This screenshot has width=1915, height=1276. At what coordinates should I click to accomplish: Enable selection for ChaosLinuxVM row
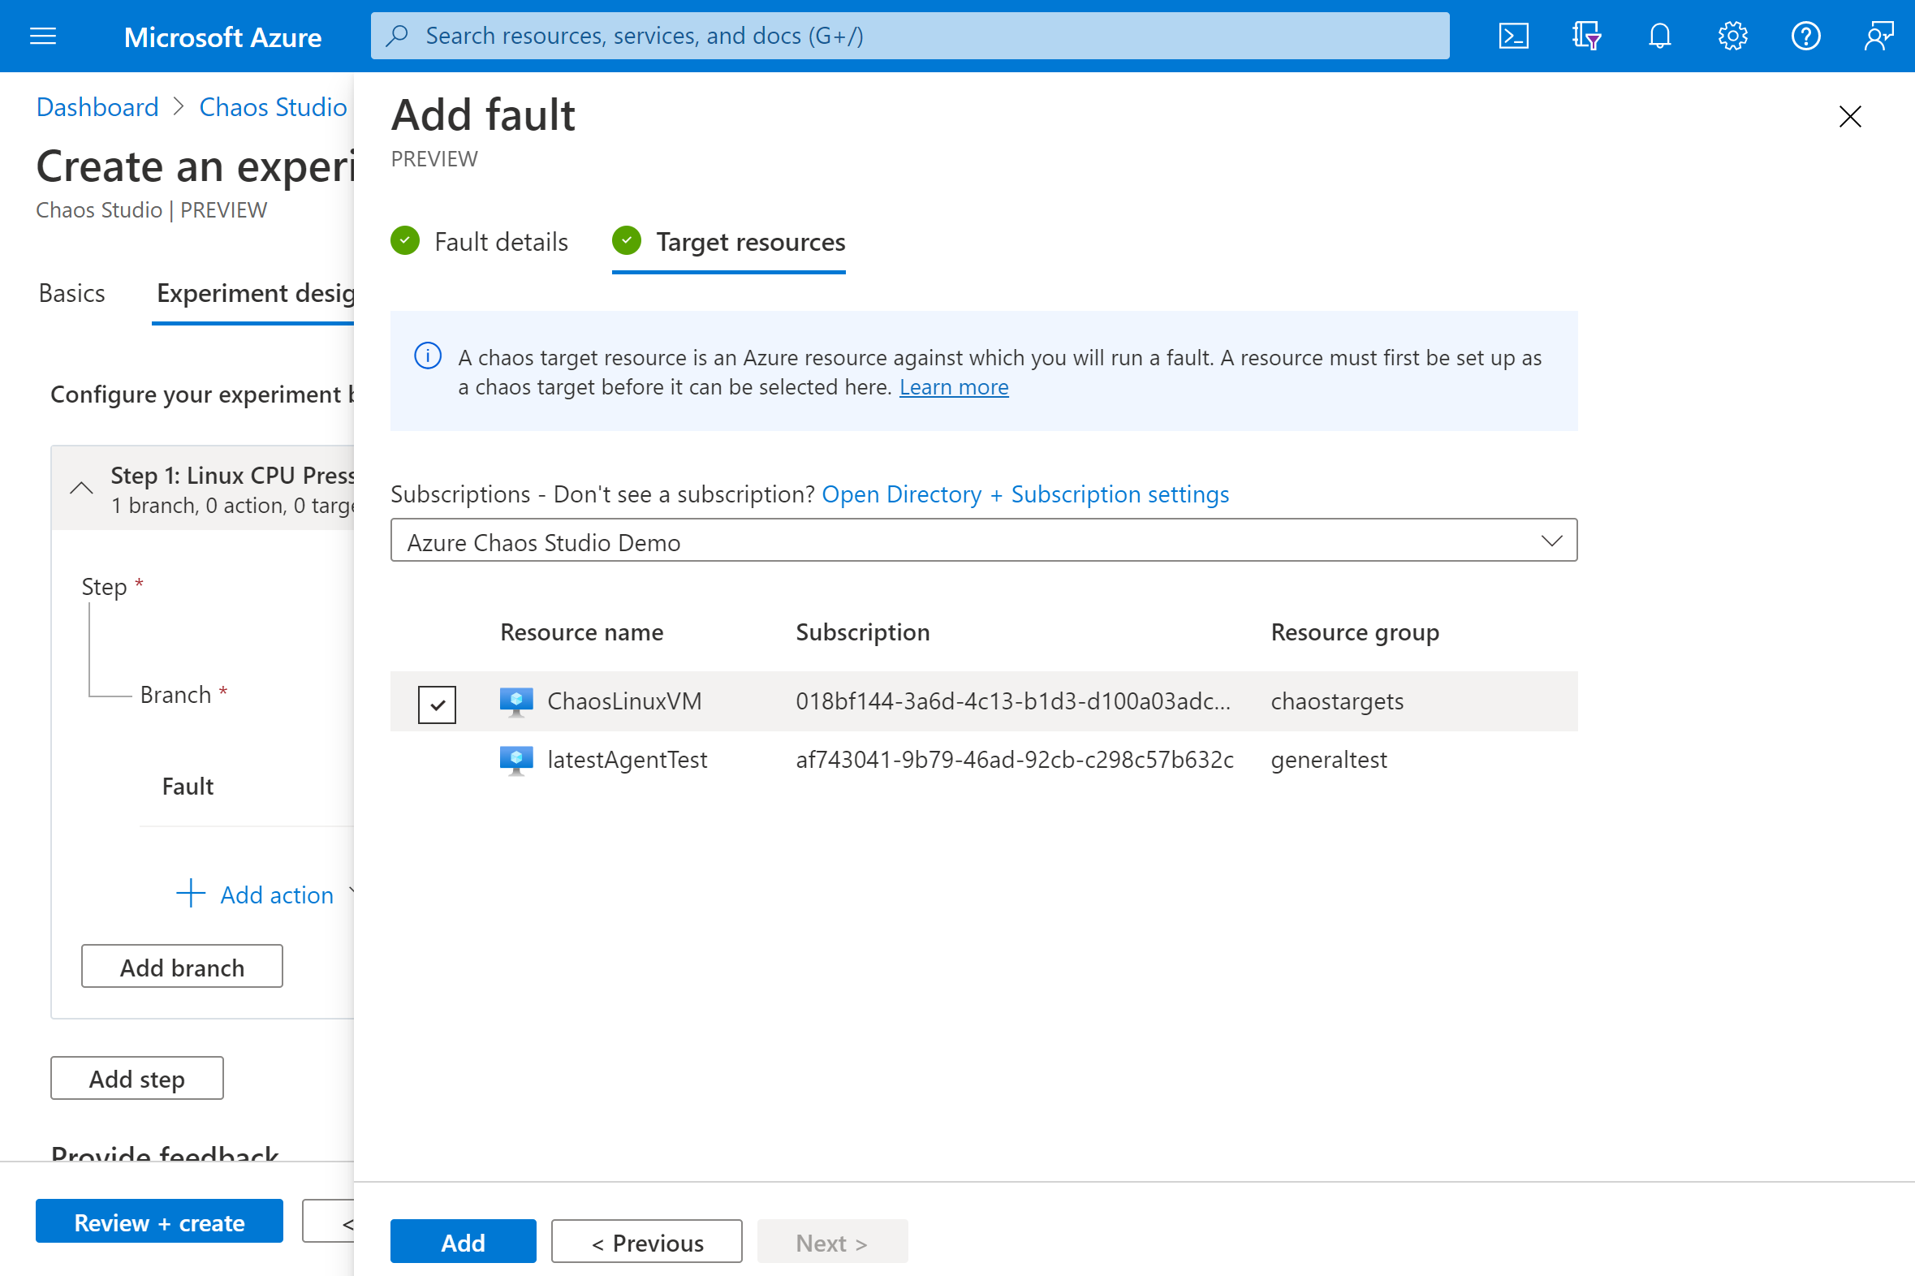tap(438, 699)
